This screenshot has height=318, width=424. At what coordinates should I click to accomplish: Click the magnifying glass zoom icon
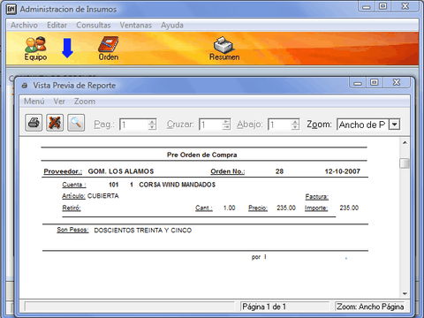tap(76, 123)
